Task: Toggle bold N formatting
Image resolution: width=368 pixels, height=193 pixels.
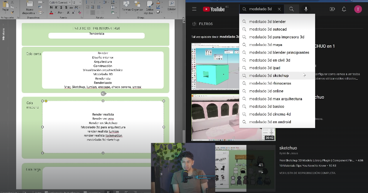Action: (x=51, y=7)
